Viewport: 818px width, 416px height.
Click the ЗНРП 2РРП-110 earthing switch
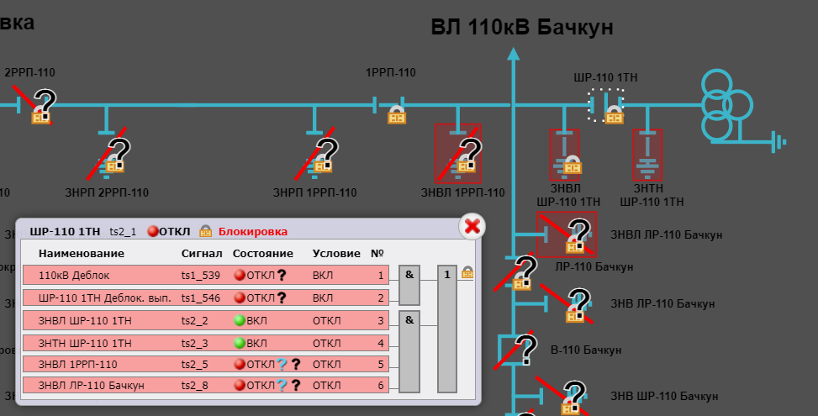pos(112,154)
